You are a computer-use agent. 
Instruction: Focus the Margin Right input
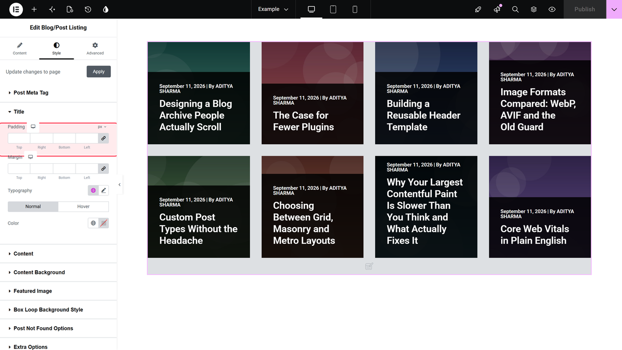tap(41, 169)
